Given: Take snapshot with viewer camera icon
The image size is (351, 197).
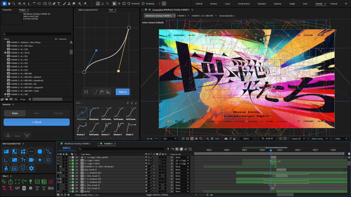Looking at the screenshot, I should [226, 139].
